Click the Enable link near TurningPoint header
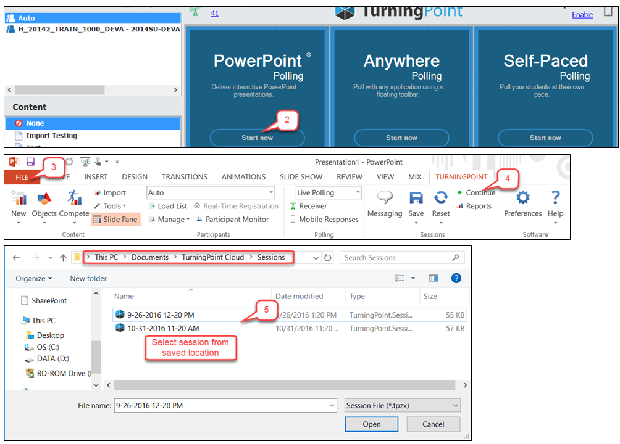 click(x=582, y=14)
